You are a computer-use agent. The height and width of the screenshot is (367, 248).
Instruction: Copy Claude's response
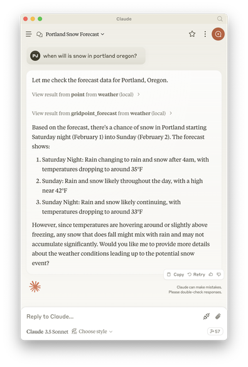[176, 275]
